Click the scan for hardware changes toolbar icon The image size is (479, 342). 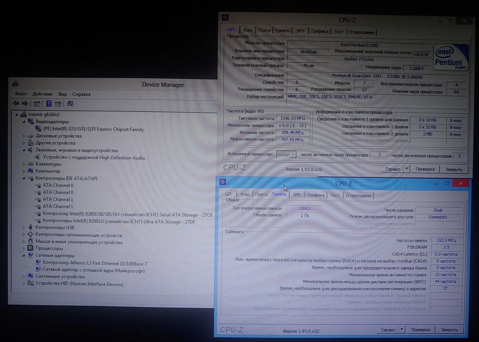(x=70, y=104)
